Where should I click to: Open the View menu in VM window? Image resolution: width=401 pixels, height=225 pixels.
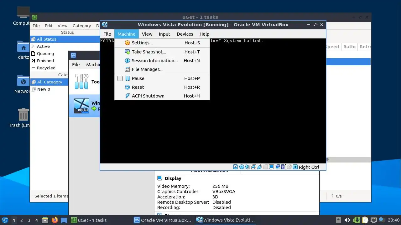tap(147, 34)
